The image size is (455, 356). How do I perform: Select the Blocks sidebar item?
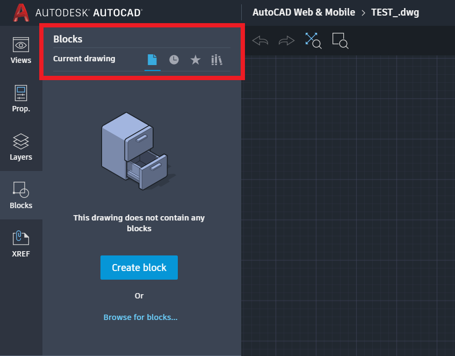(x=21, y=195)
